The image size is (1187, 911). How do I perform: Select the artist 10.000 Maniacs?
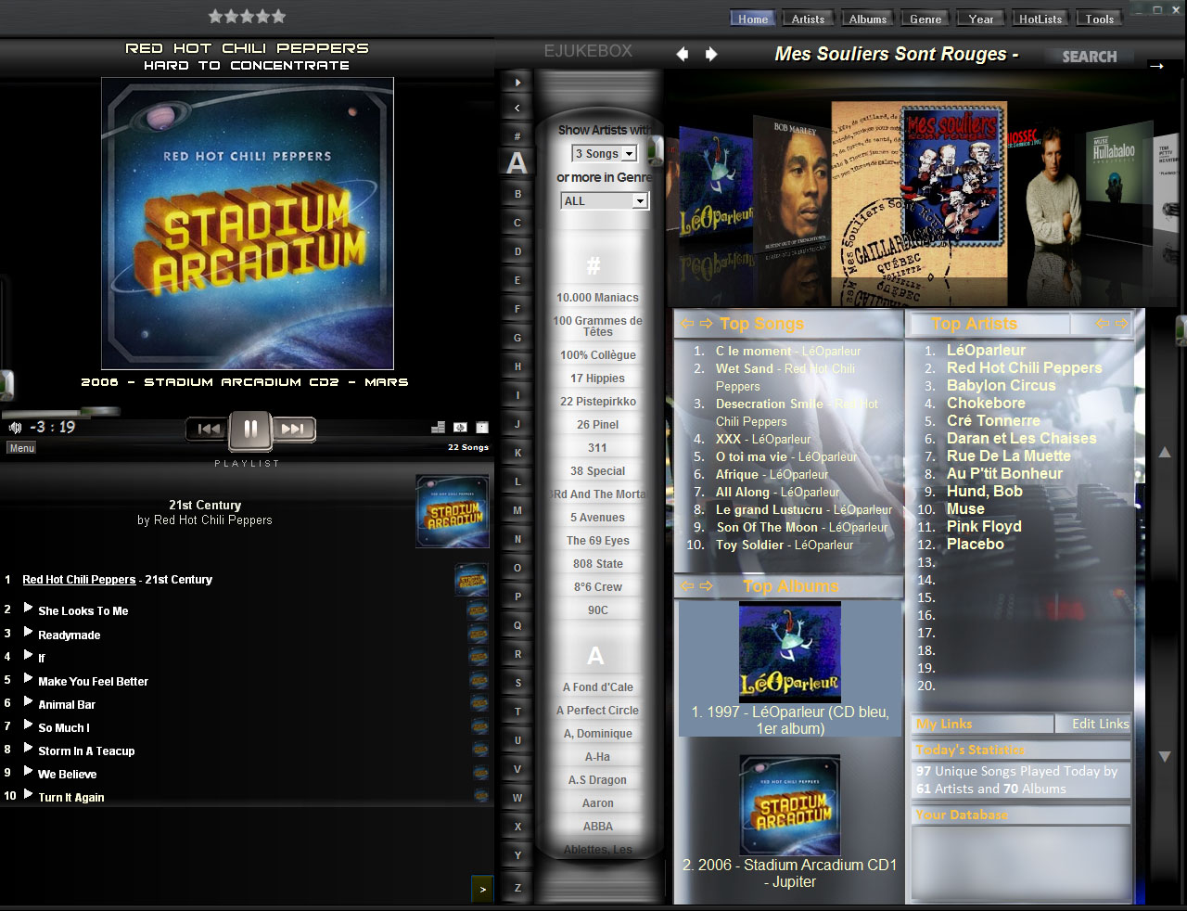(597, 298)
